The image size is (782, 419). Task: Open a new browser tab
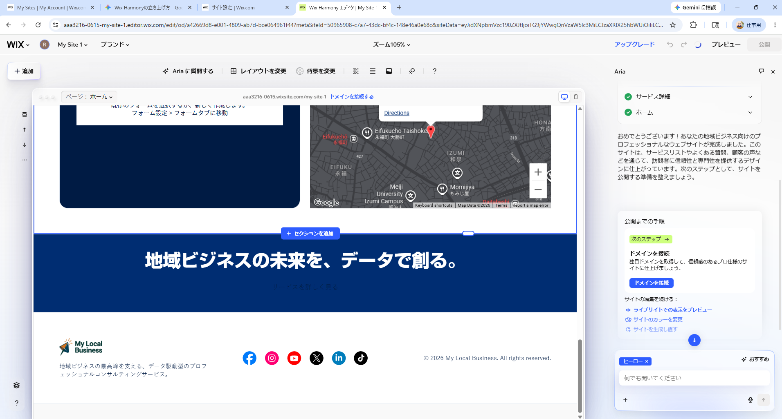(399, 7)
